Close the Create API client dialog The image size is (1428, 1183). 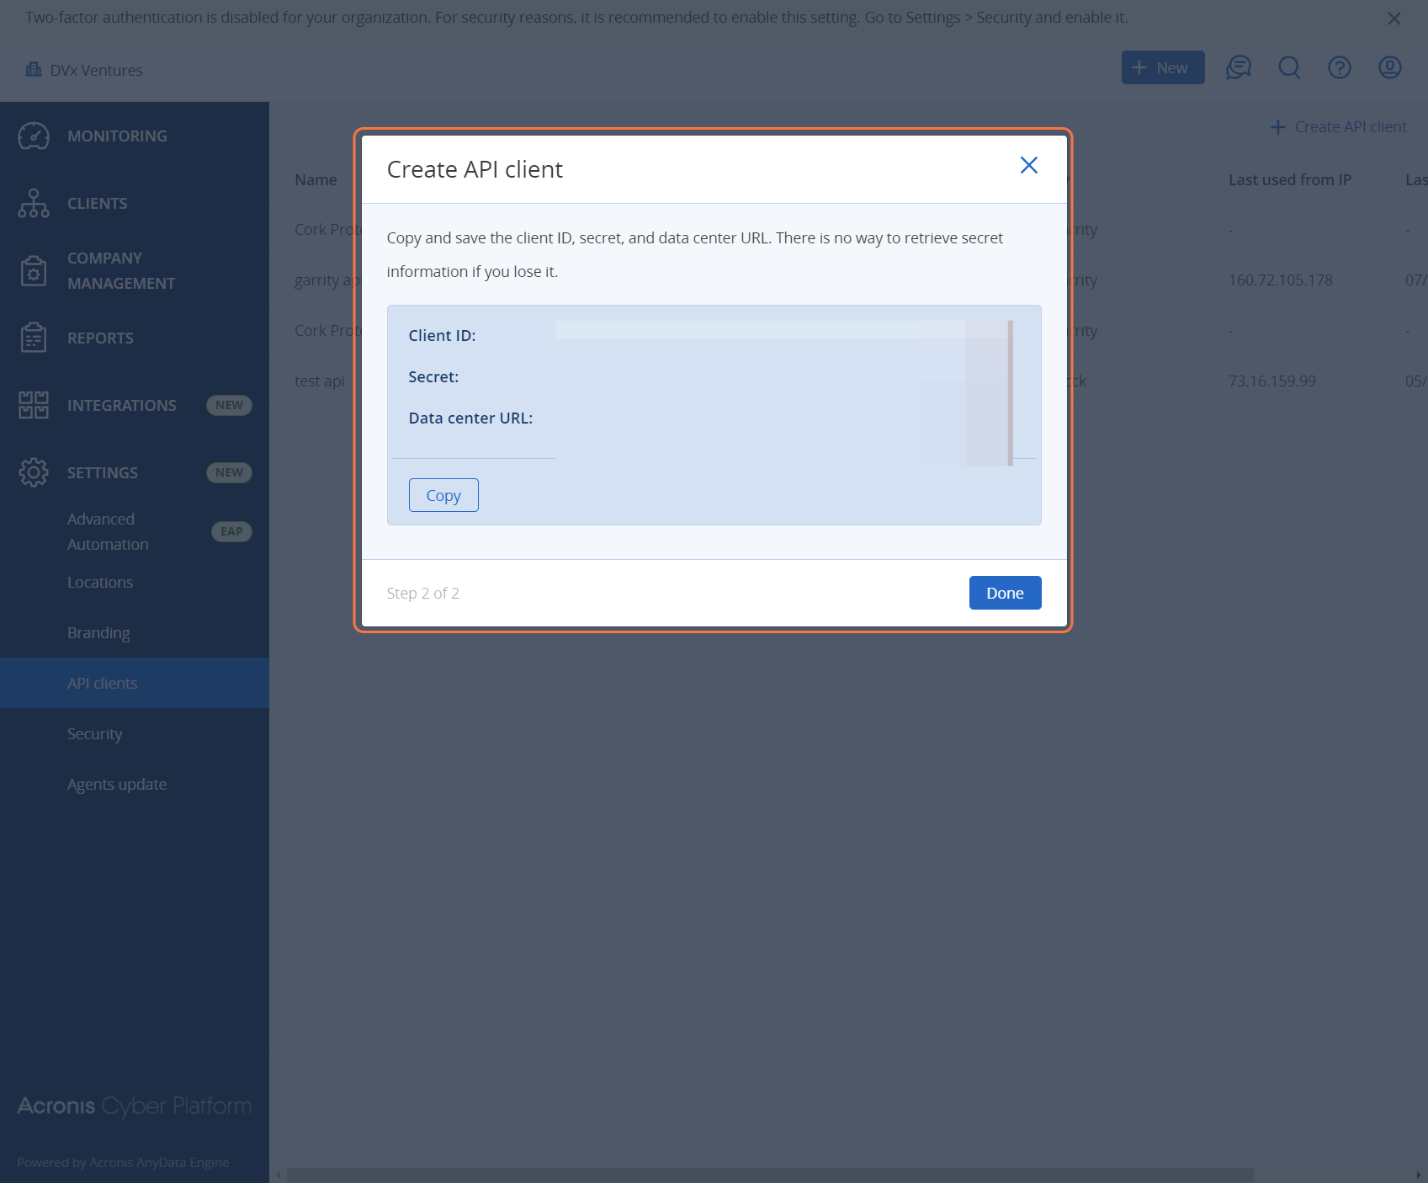(x=1029, y=165)
